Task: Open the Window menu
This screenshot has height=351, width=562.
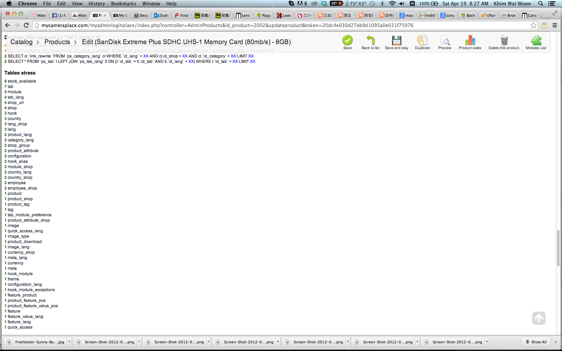Action: (x=151, y=4)
